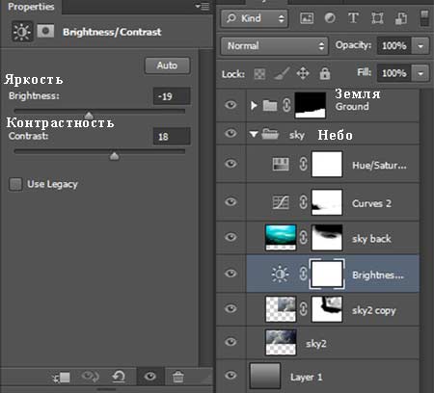Adjust the Brightness slider handle
Screen dimensions: 434x393
click(89, 115)
